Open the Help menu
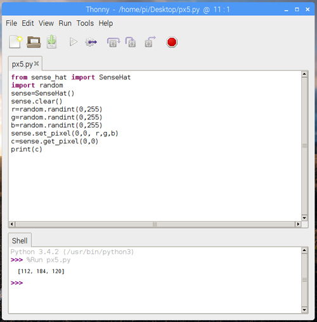317x322 pixels. coord(106,23)
